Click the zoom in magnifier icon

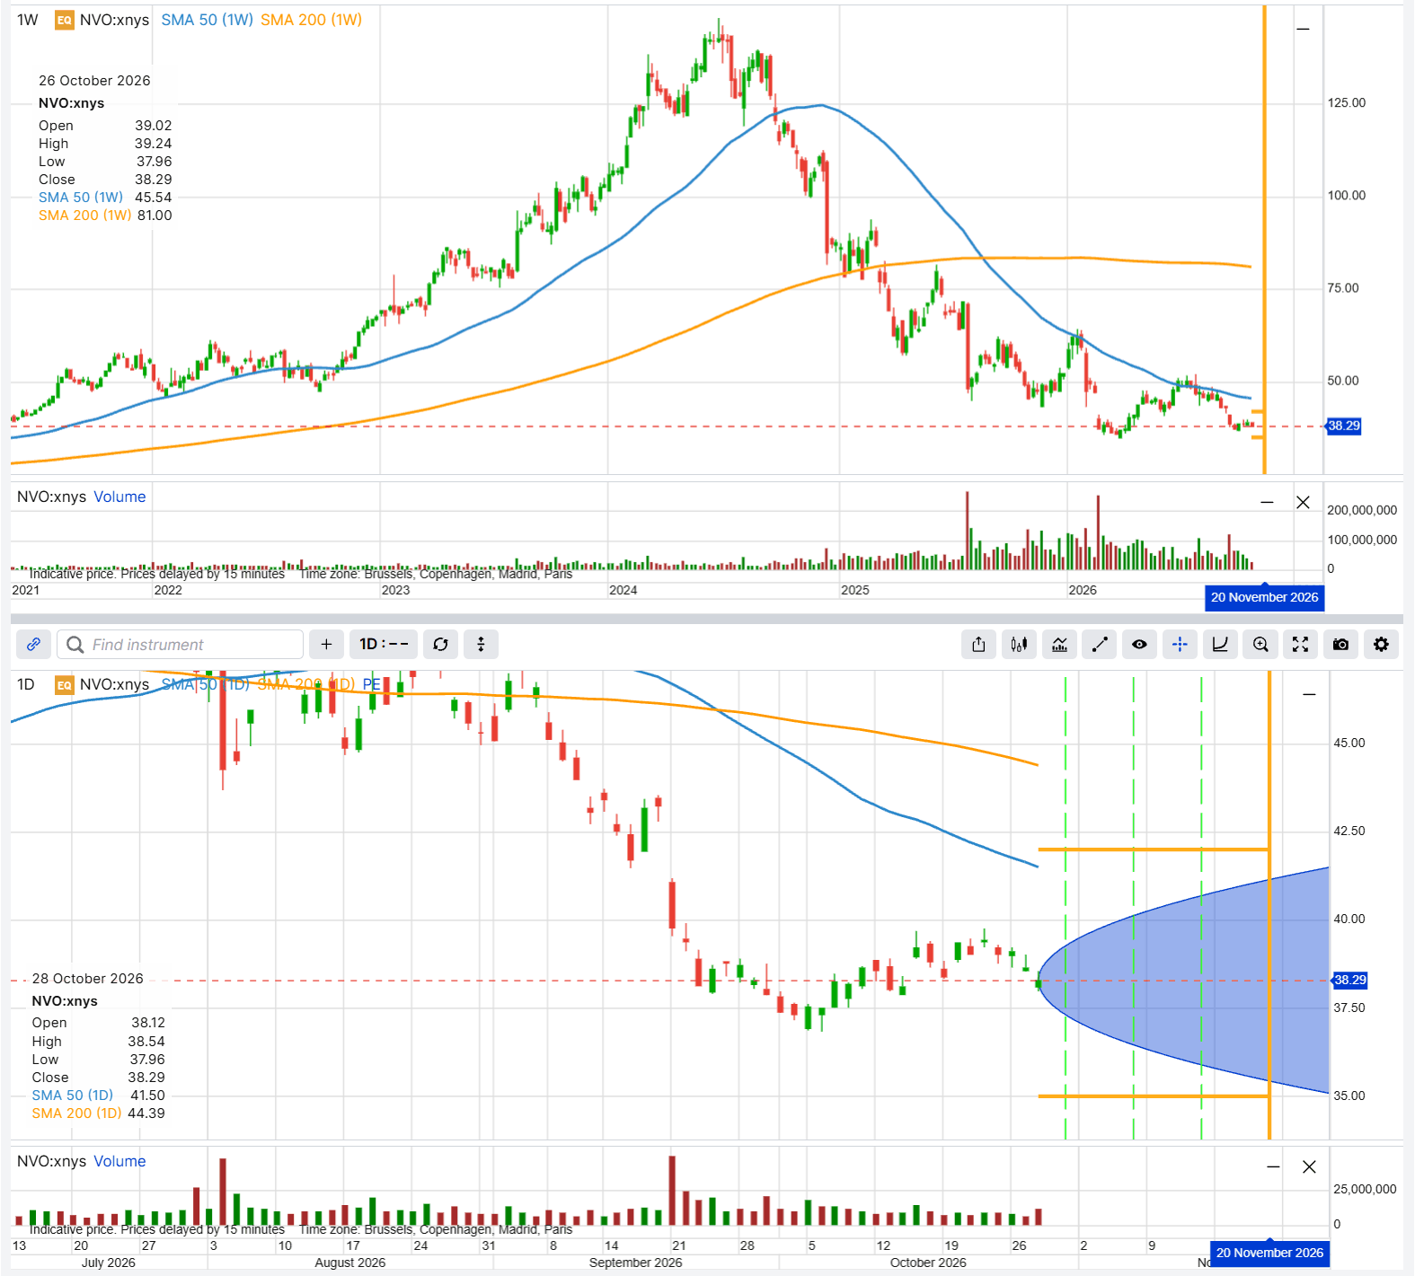pos(1260,644)
